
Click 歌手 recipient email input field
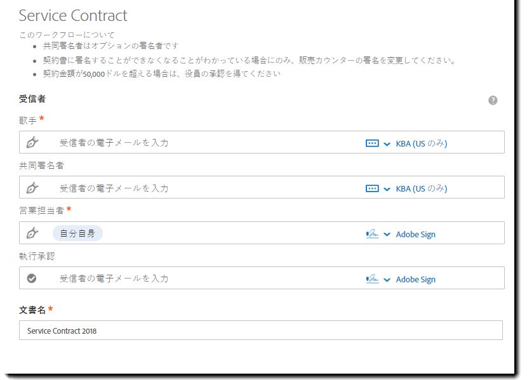click(208, 143)
